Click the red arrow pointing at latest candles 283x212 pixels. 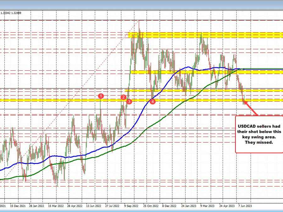pyautogui.click(x=252, y=108)
